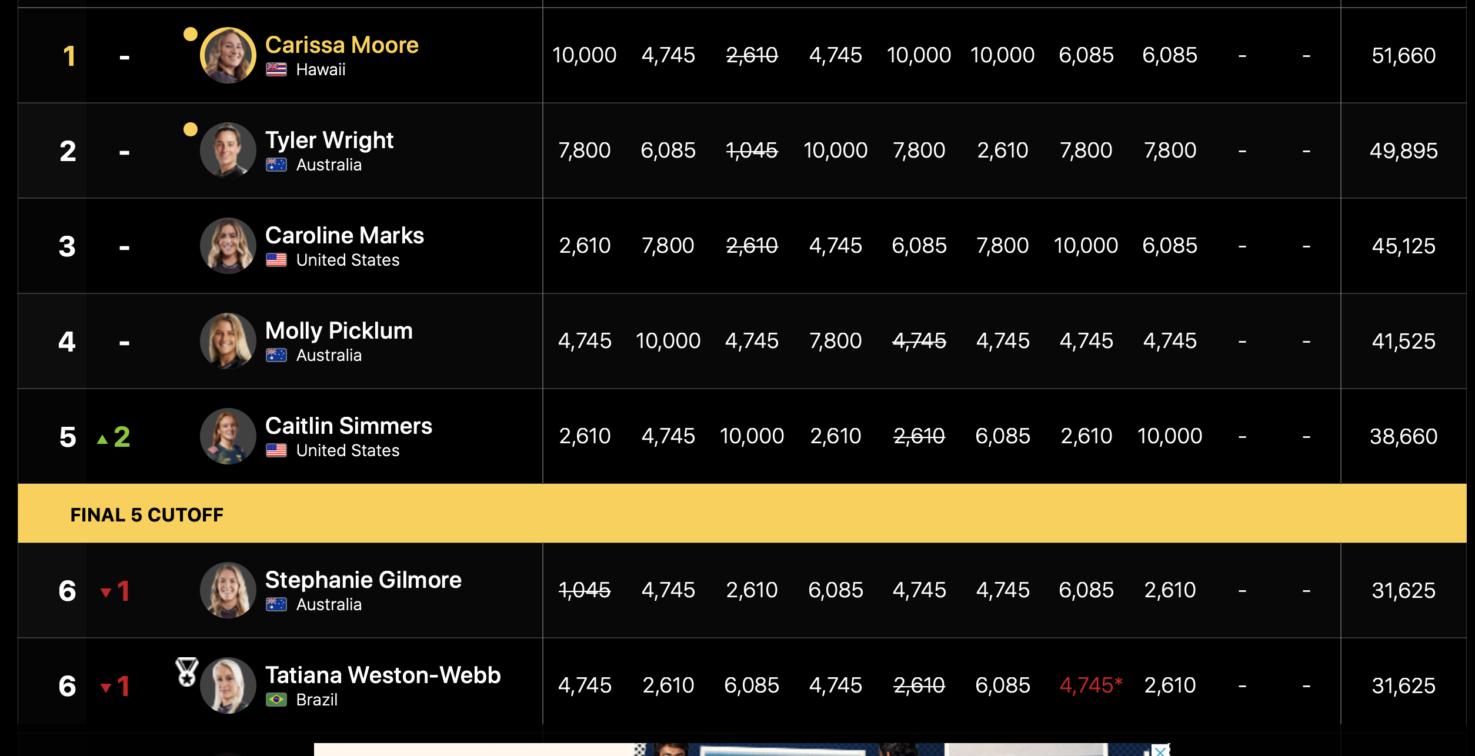Image resolution: width=1475 pixels, height=756 pixels.
Task: Click the green up arrow for Caitlin Simmers
Action: pyautogui.click(x=102, y=439)
